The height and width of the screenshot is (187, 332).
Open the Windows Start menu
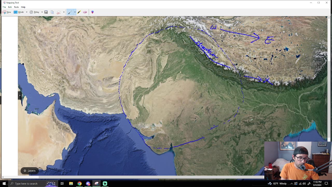pos(4,184)
